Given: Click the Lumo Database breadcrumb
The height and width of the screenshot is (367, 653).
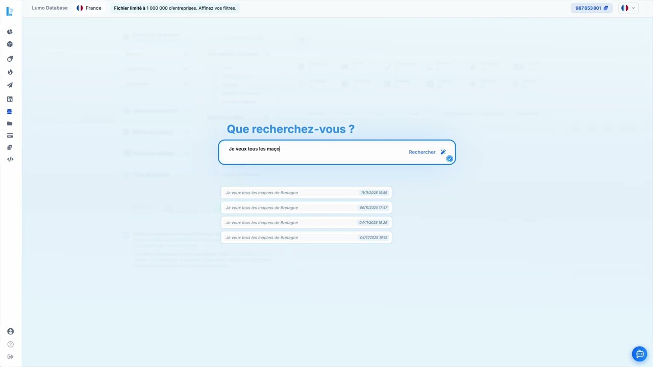Looking at the screenshot, I should coord(49,8).
